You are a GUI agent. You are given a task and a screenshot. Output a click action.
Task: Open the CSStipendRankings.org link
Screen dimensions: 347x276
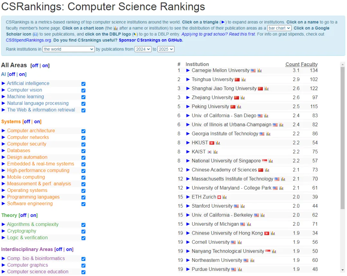pyautogui.click(x=28, y=40)
